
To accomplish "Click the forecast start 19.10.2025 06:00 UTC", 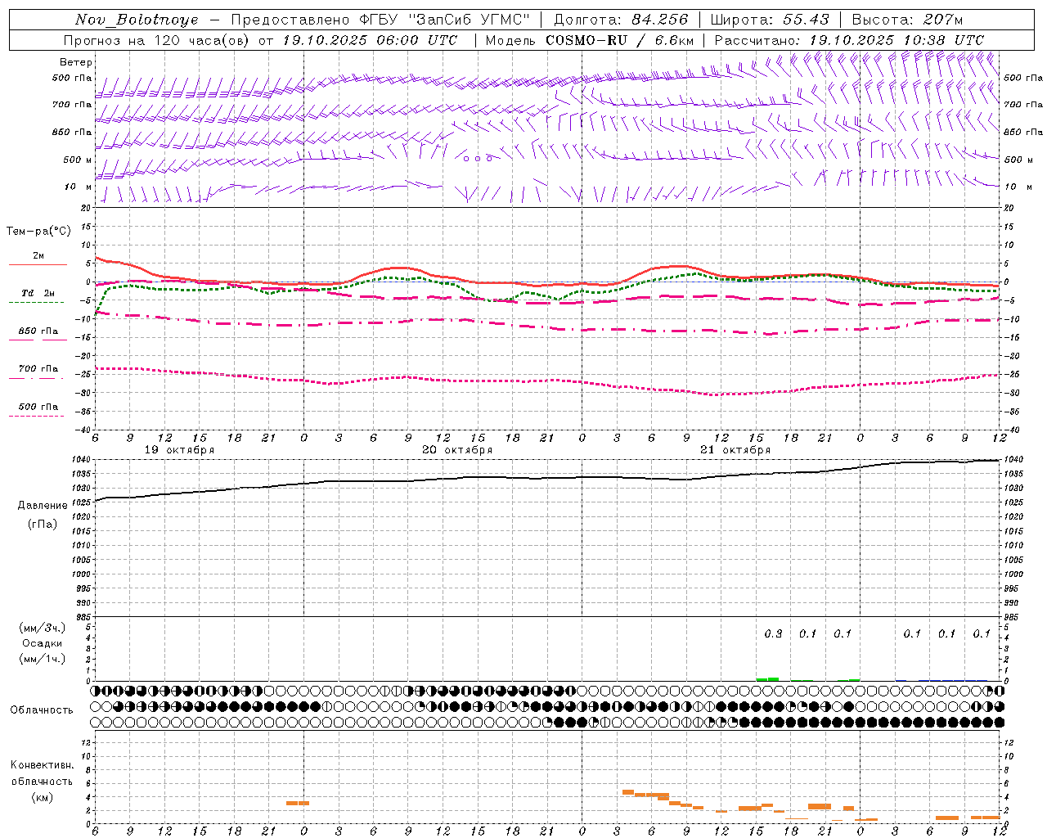I will 370,40.
